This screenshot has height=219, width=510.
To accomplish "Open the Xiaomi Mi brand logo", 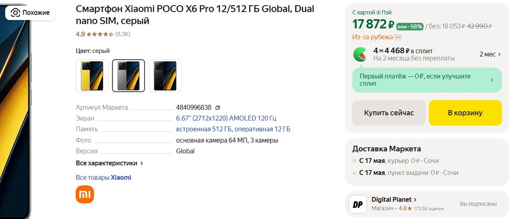I will tap(85, 194).
